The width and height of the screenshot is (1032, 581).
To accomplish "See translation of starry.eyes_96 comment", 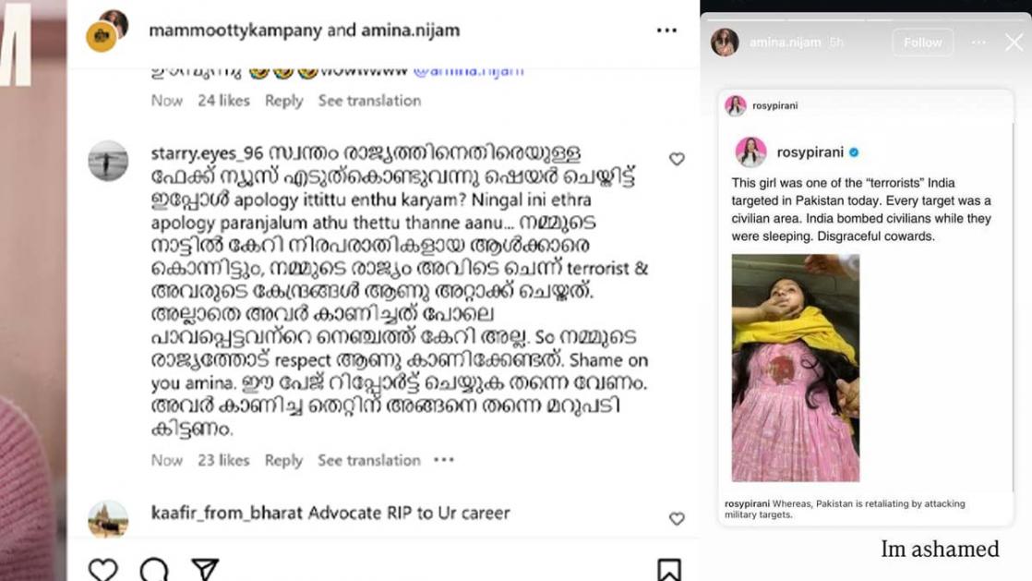I will [369, 460].
